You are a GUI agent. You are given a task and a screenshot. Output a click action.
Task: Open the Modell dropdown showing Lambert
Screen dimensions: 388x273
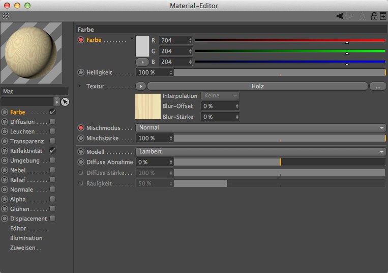[x=260, y=152]
